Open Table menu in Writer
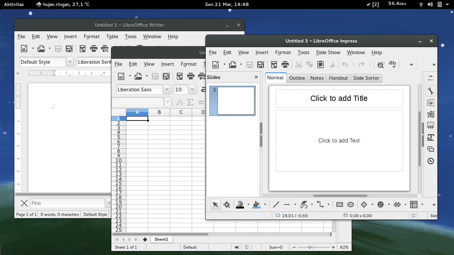 pyautogui.click(x=112, y=37)
